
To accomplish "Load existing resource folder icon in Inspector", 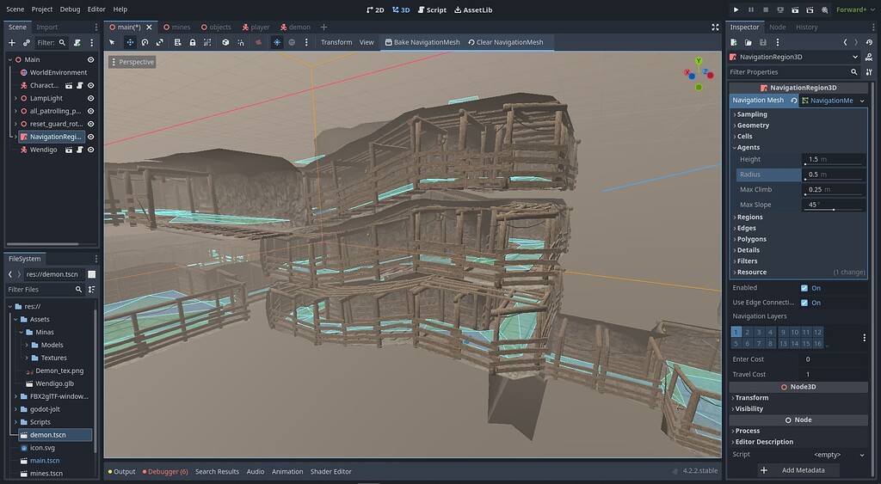I will tap(749, 42).
